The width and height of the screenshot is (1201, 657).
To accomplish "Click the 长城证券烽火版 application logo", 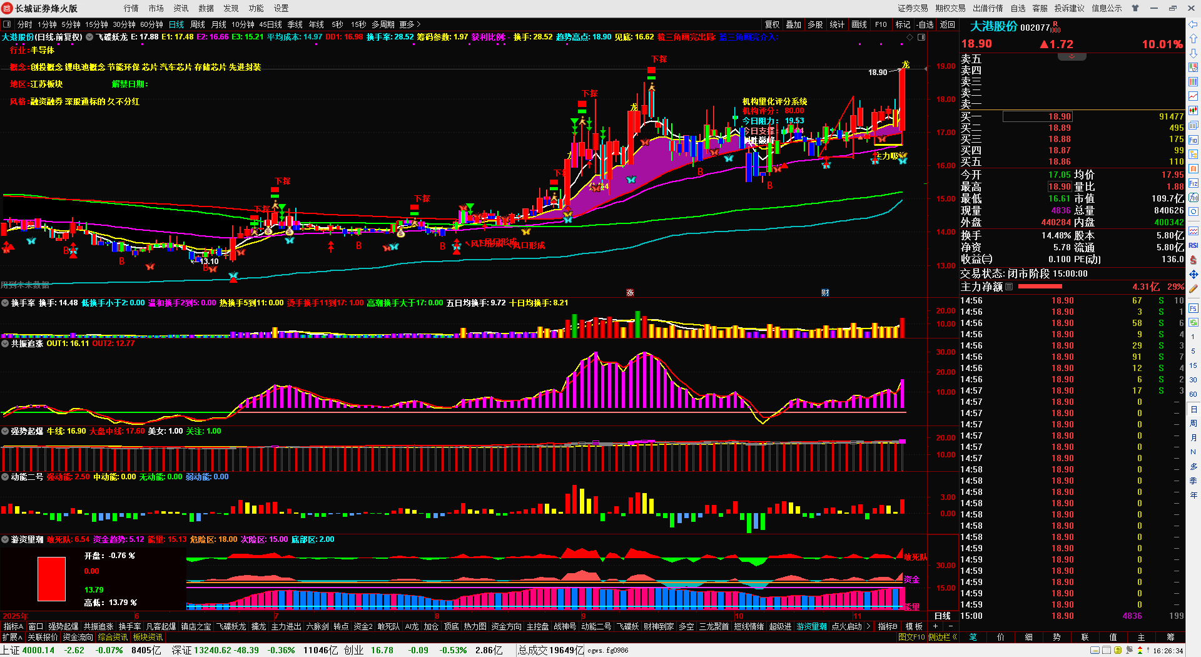I will 8,8.
